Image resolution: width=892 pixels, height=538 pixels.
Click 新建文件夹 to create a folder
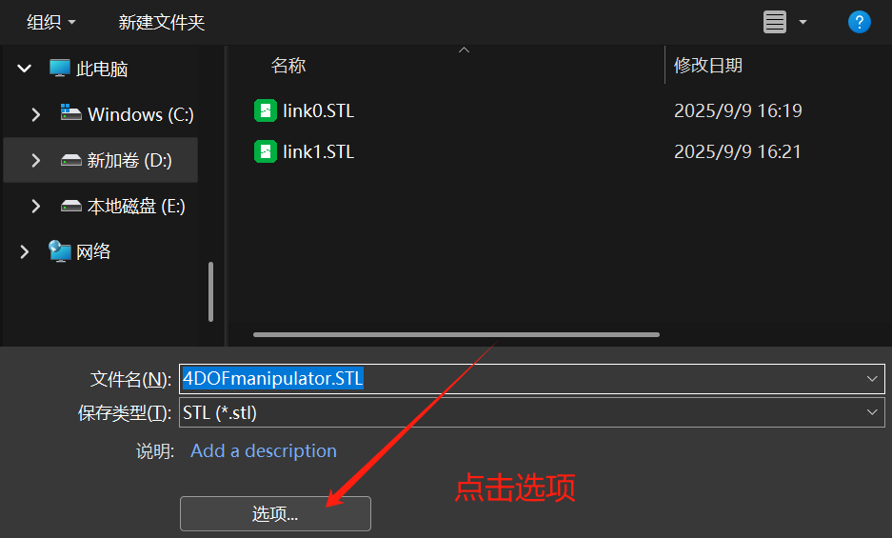coord(161,22)
